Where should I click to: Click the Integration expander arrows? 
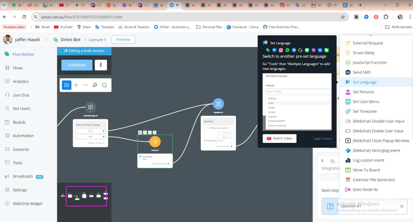click(x=322, y=161)
